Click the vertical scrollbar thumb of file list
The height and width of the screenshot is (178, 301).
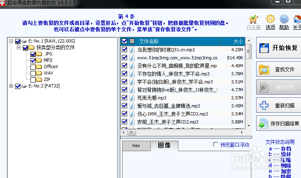point(249,51)
